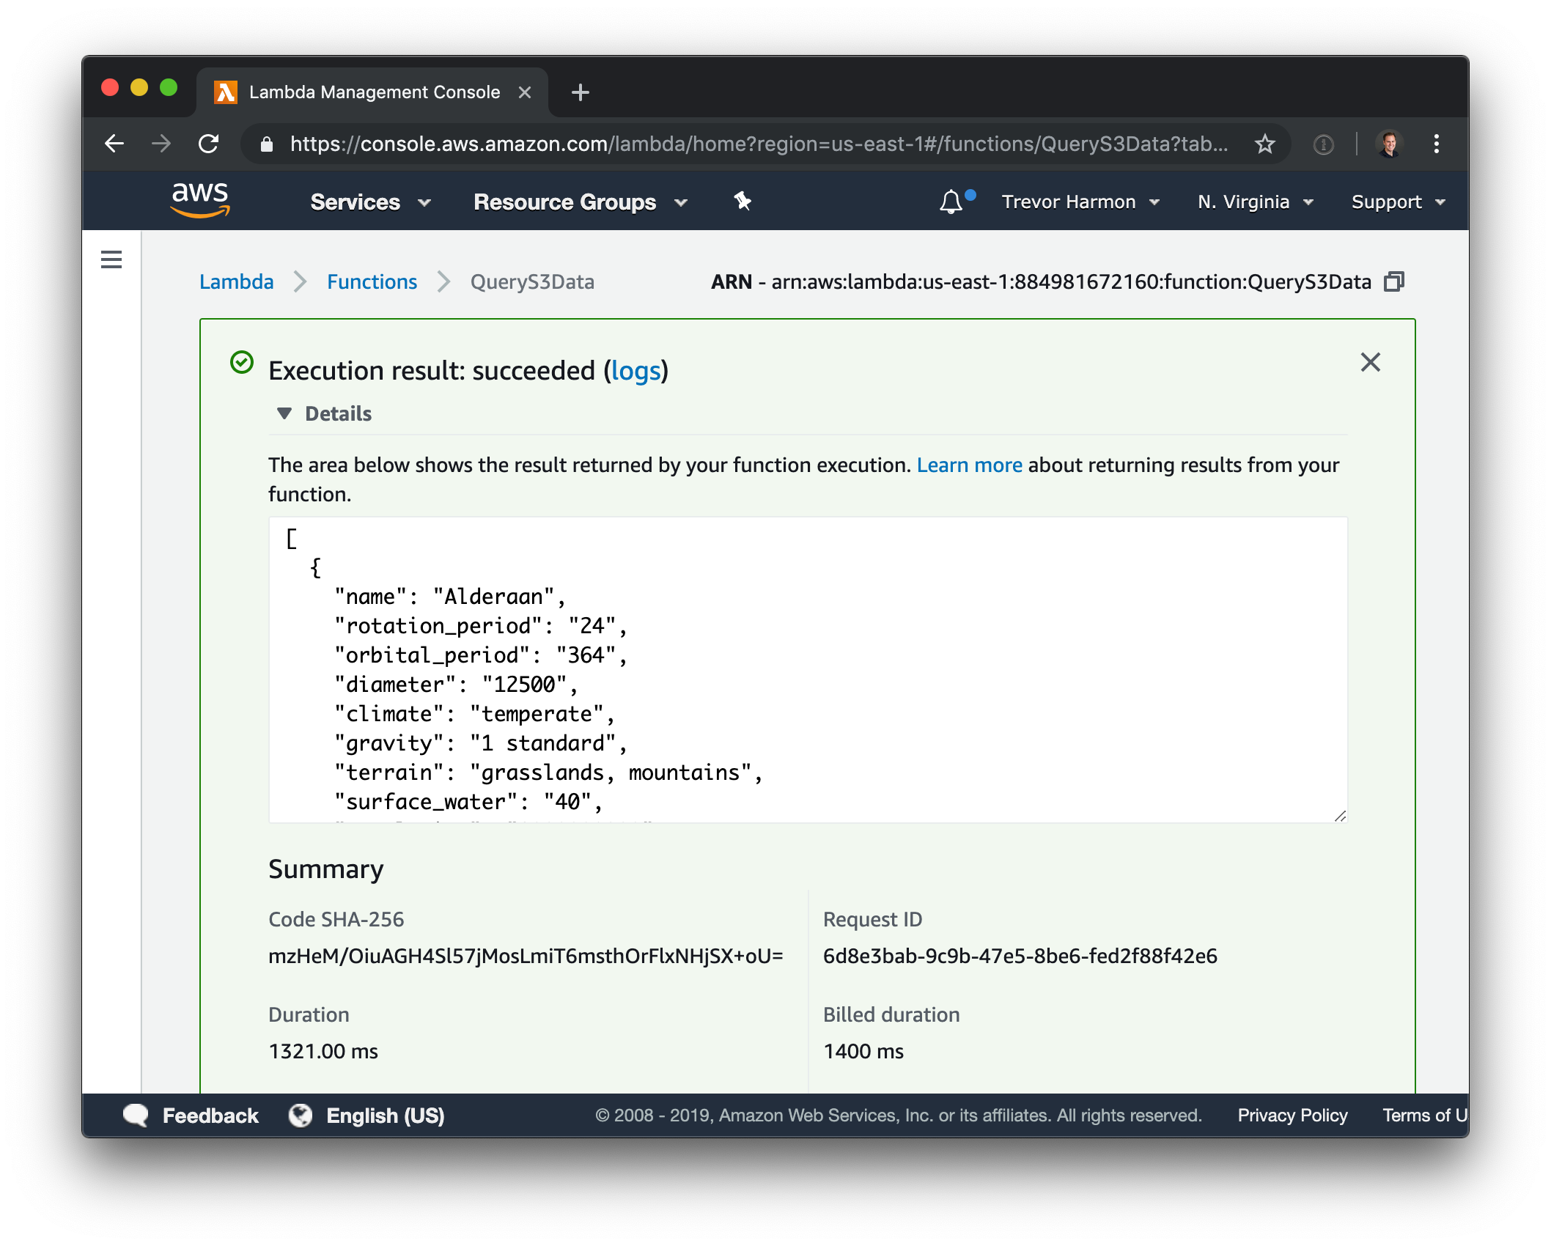The image size is (1551, 1246).
Task: Open the hamburger side navigation menu
Action: pyautogui.click(x=111, y=259)
